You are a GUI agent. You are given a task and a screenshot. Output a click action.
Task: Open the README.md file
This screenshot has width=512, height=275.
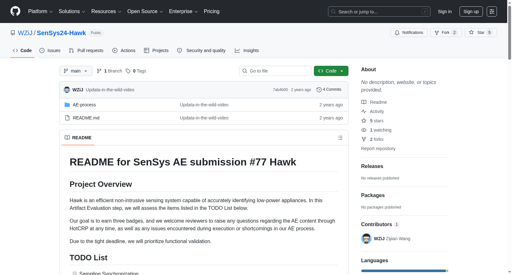click(x=86, y=118)
